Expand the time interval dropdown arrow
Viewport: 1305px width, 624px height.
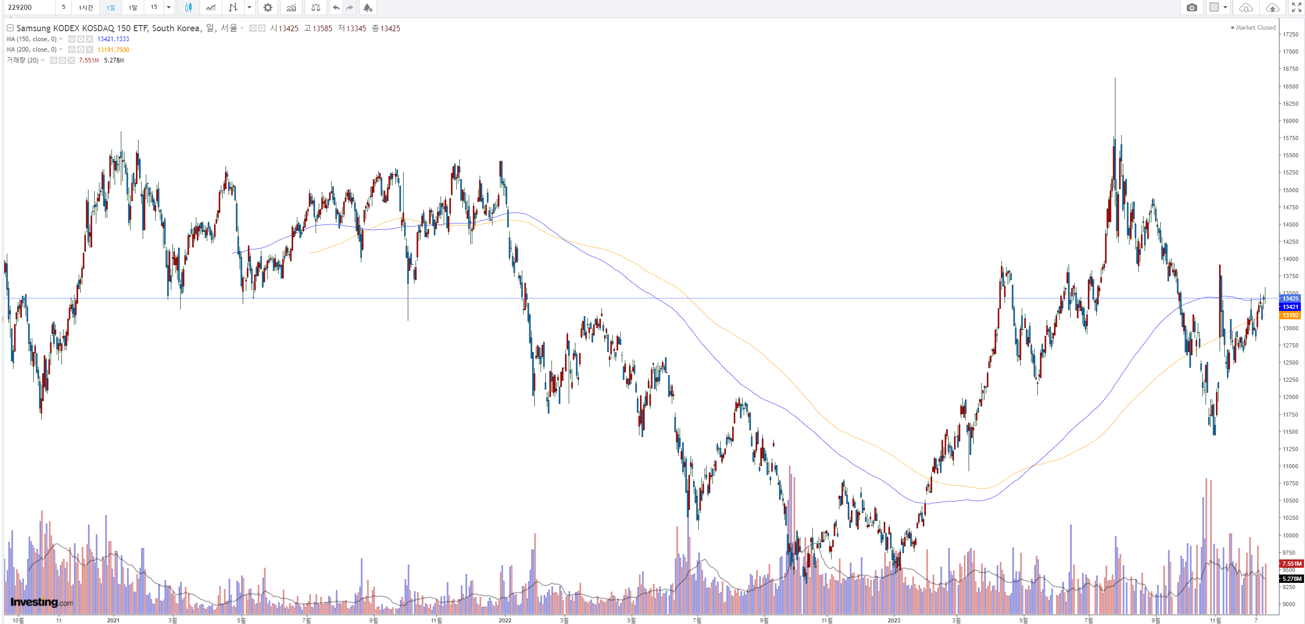[x=169, y=7]
